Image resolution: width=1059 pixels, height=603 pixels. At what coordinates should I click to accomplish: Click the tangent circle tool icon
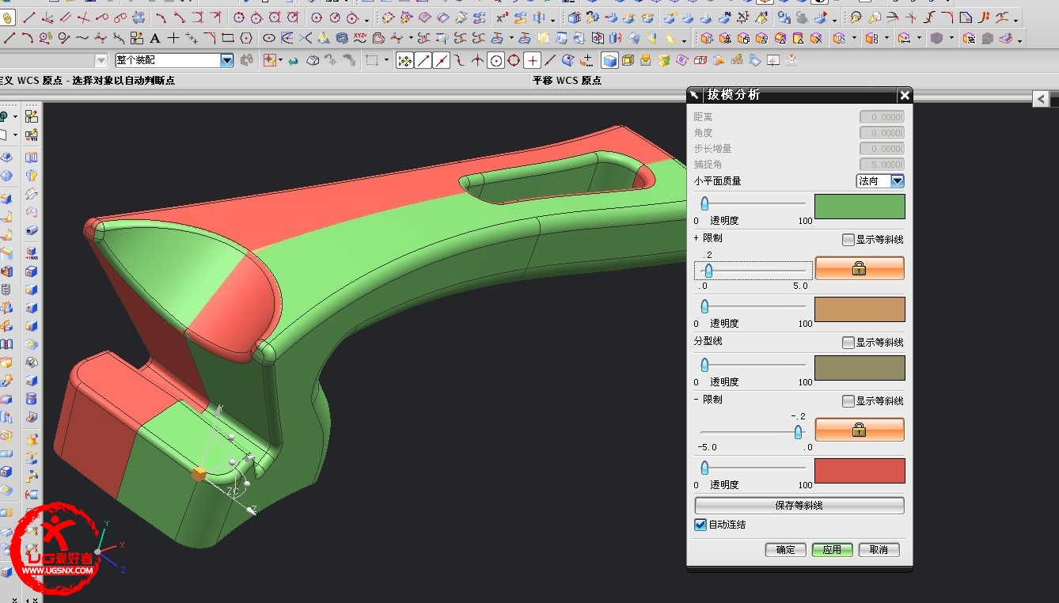pyautogui.click(x=352, y=17)
